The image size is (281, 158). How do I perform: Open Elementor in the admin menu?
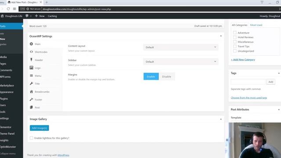pyautogui.click(x=6, y=127)
